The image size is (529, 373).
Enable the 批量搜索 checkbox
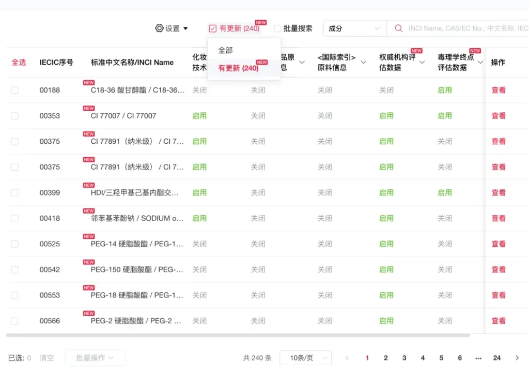click(x=278, y=28)
